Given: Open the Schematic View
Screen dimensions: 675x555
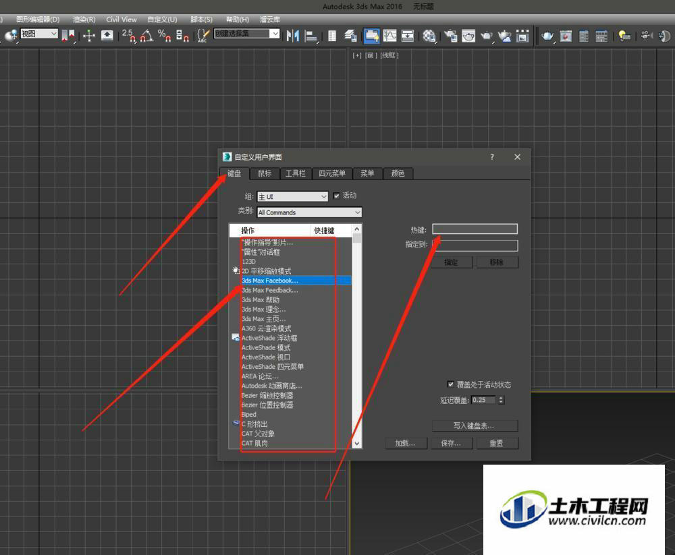Looking at the screenshot, I should click(x=407, y=36).
